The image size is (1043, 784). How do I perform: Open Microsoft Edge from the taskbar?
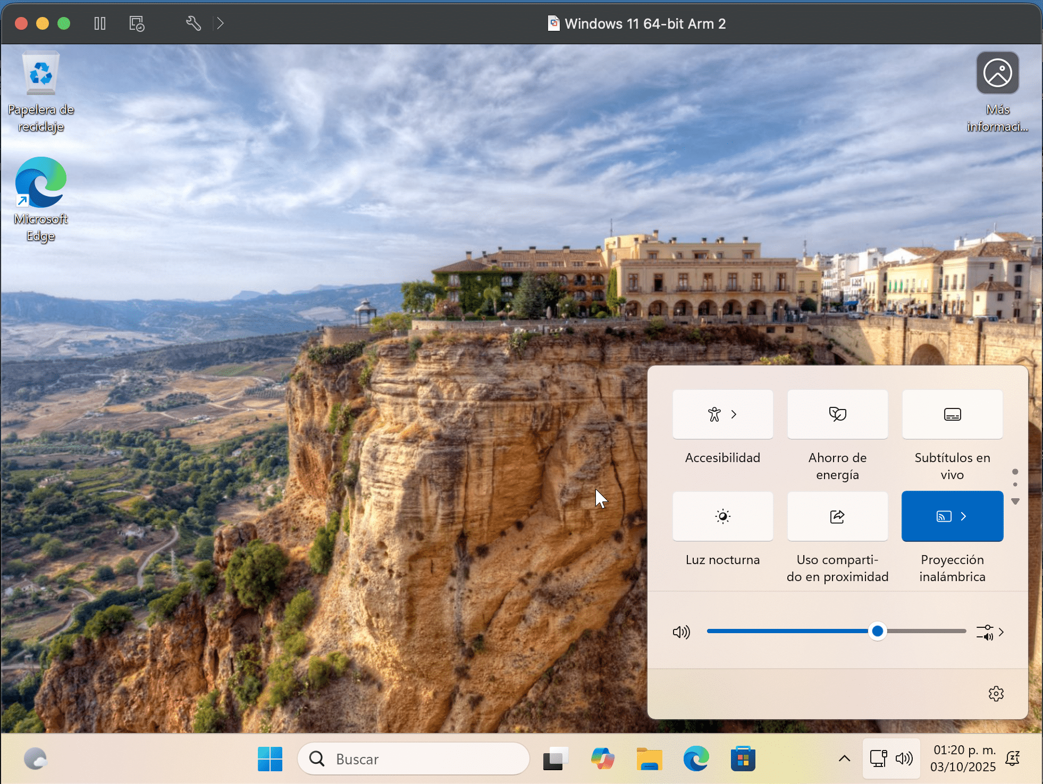[696, 759]
